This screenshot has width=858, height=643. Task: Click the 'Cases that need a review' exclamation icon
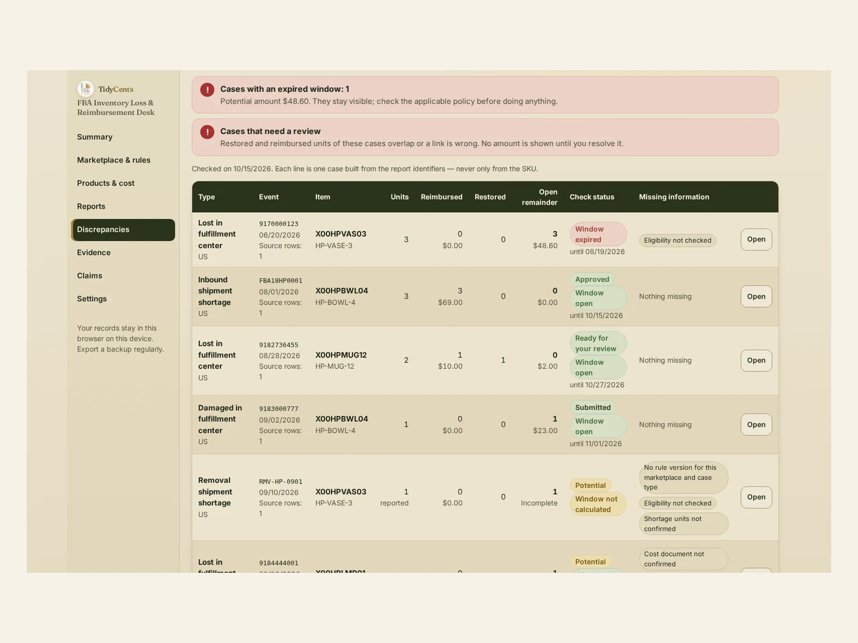click(207, 132)
